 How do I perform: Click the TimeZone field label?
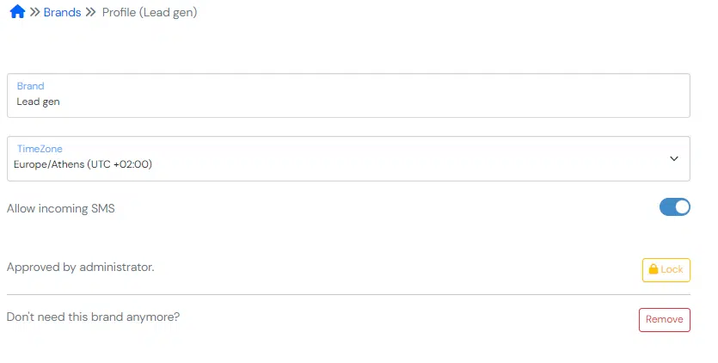pos(40,149)
